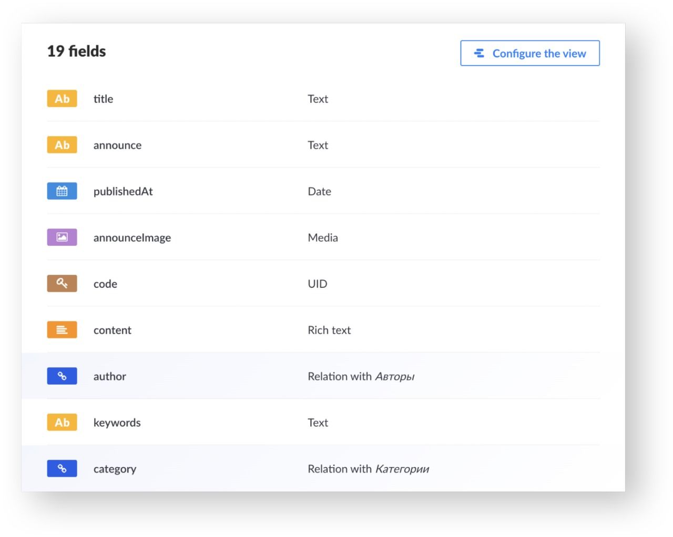The height and width of the screenshot is (537, 673).
Task: Select the title field name
Action: pyautogui.click(x=103, y=99)
